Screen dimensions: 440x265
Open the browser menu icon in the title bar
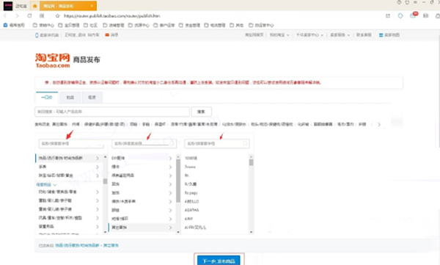[x=415, y=2]
